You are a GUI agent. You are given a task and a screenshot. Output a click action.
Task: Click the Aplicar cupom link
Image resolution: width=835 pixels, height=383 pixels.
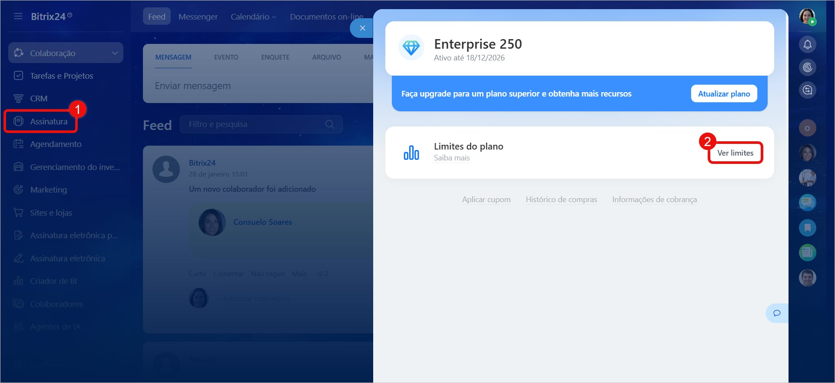click(486, 200)
